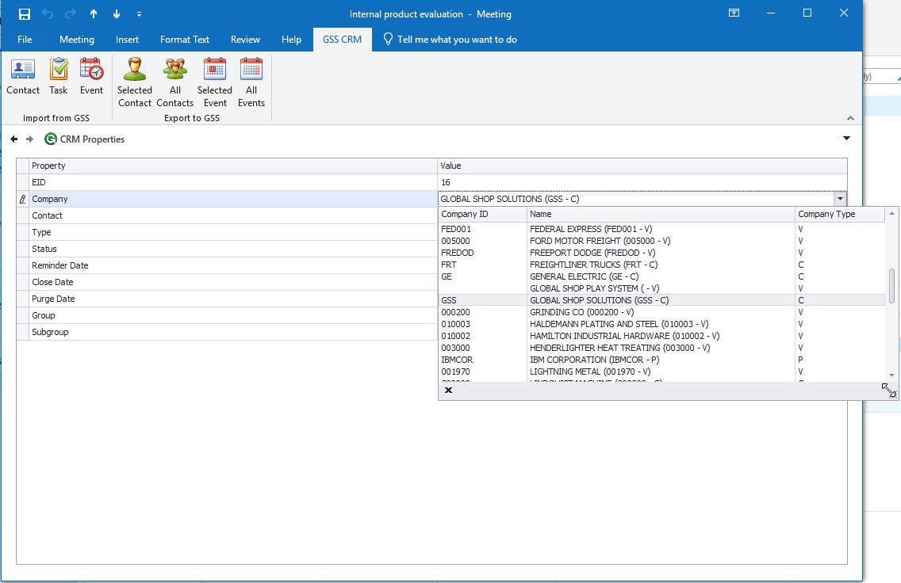Image resolution: width=901 pixels, height=583 pixels.
Task: Switch to the Meeting ribbon tab
Action: point(76,39)
